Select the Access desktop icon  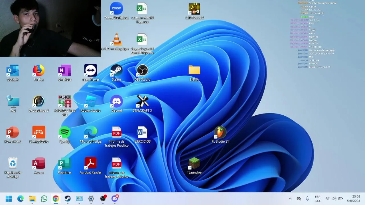click(x=38, y=166)
